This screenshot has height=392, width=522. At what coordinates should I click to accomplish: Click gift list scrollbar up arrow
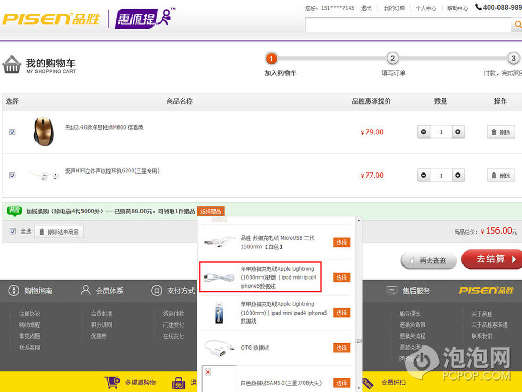pos(359,221)
